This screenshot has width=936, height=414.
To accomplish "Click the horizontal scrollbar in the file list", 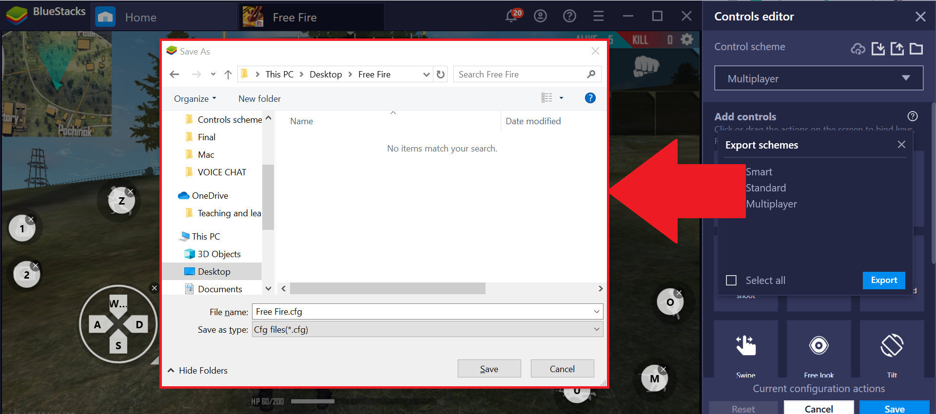I will [x=388, y=288].
